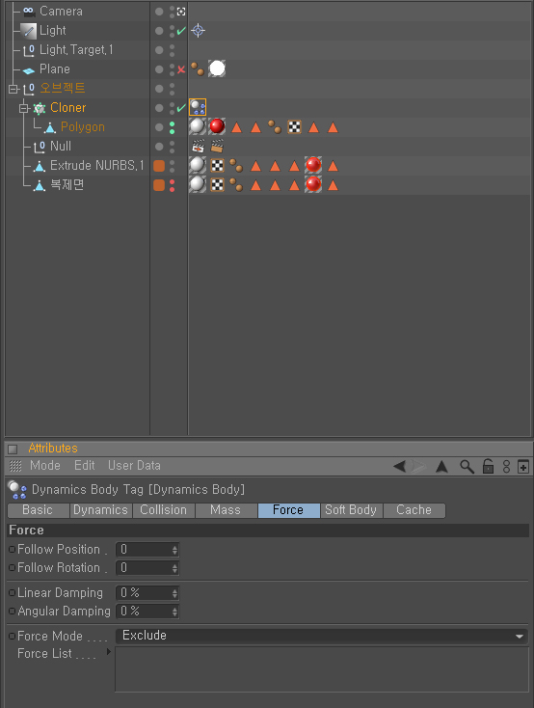Select the white material tag on Plane
This screenshot has width=534, height=708.
tap(217, 68)
